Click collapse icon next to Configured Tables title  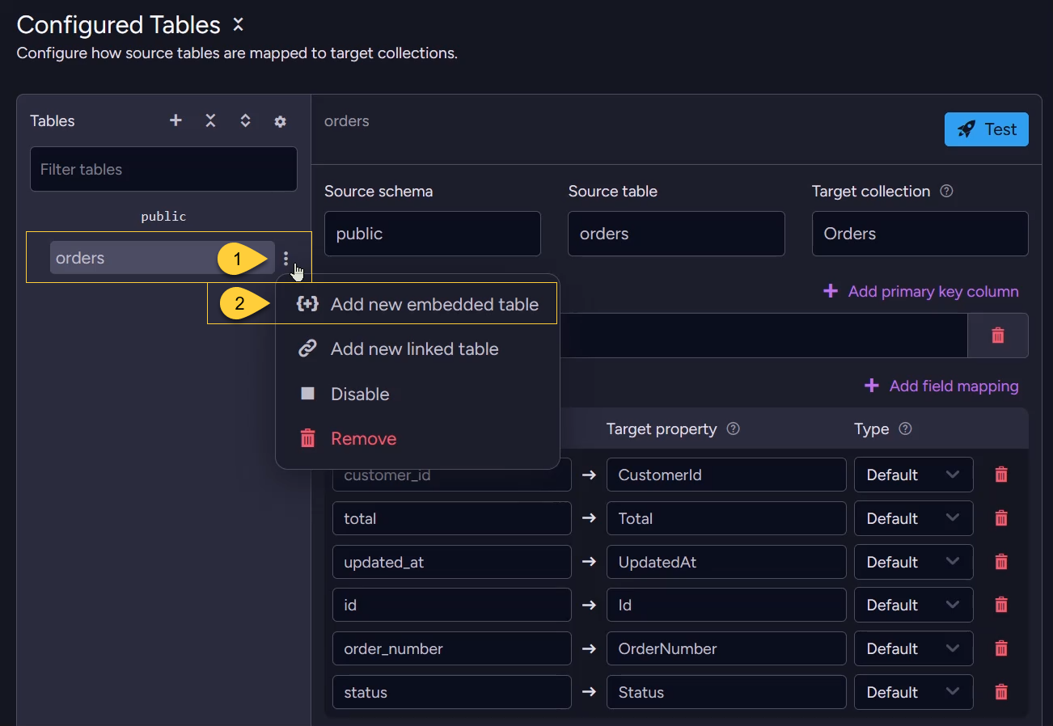point(238,25)
